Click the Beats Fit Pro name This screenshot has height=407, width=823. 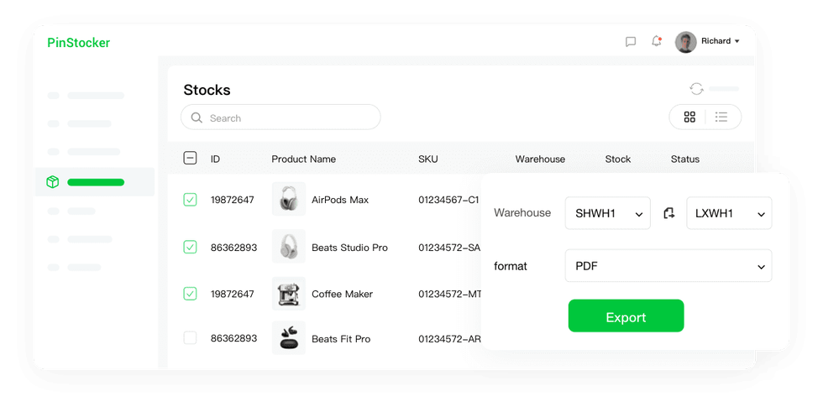[x=341, y=339]
